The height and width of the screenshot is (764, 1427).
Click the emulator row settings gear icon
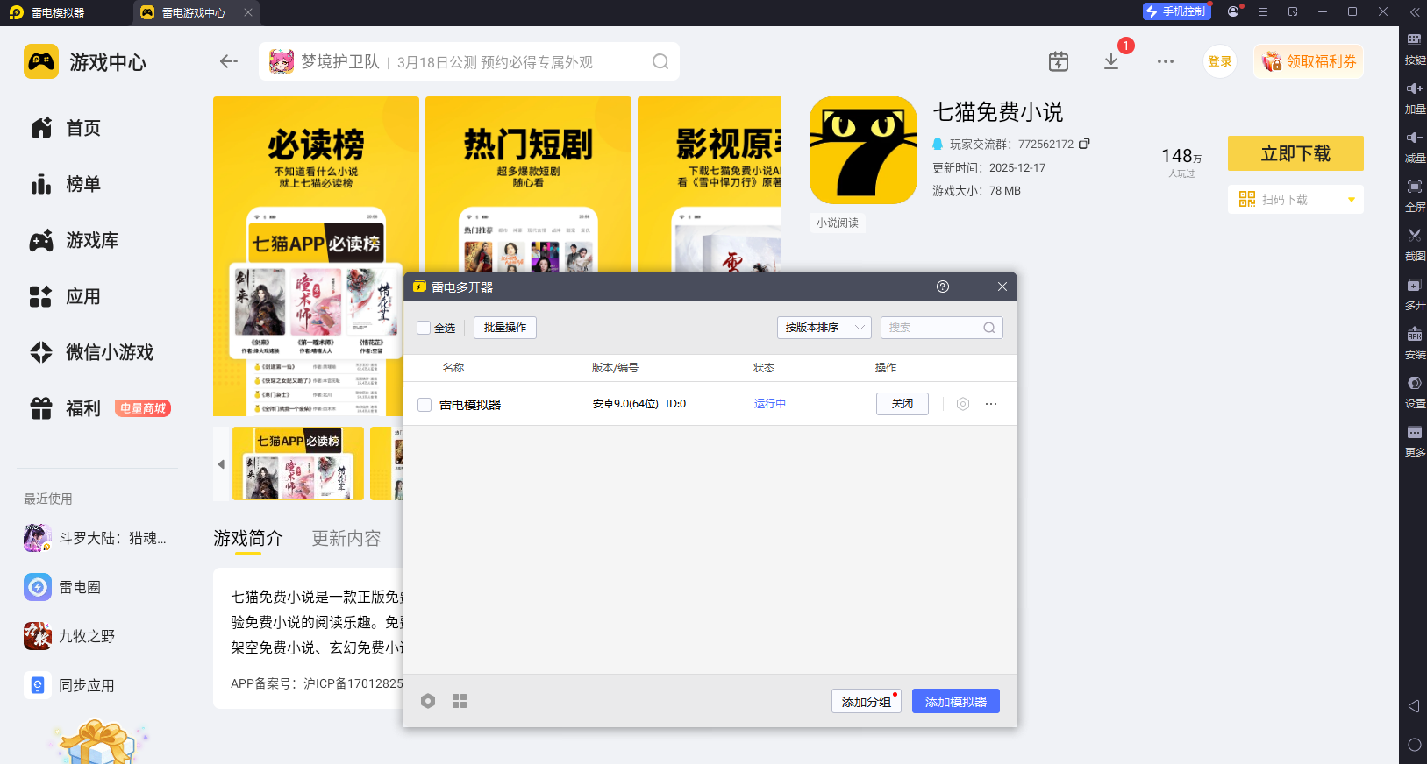(x=963, y=404)
